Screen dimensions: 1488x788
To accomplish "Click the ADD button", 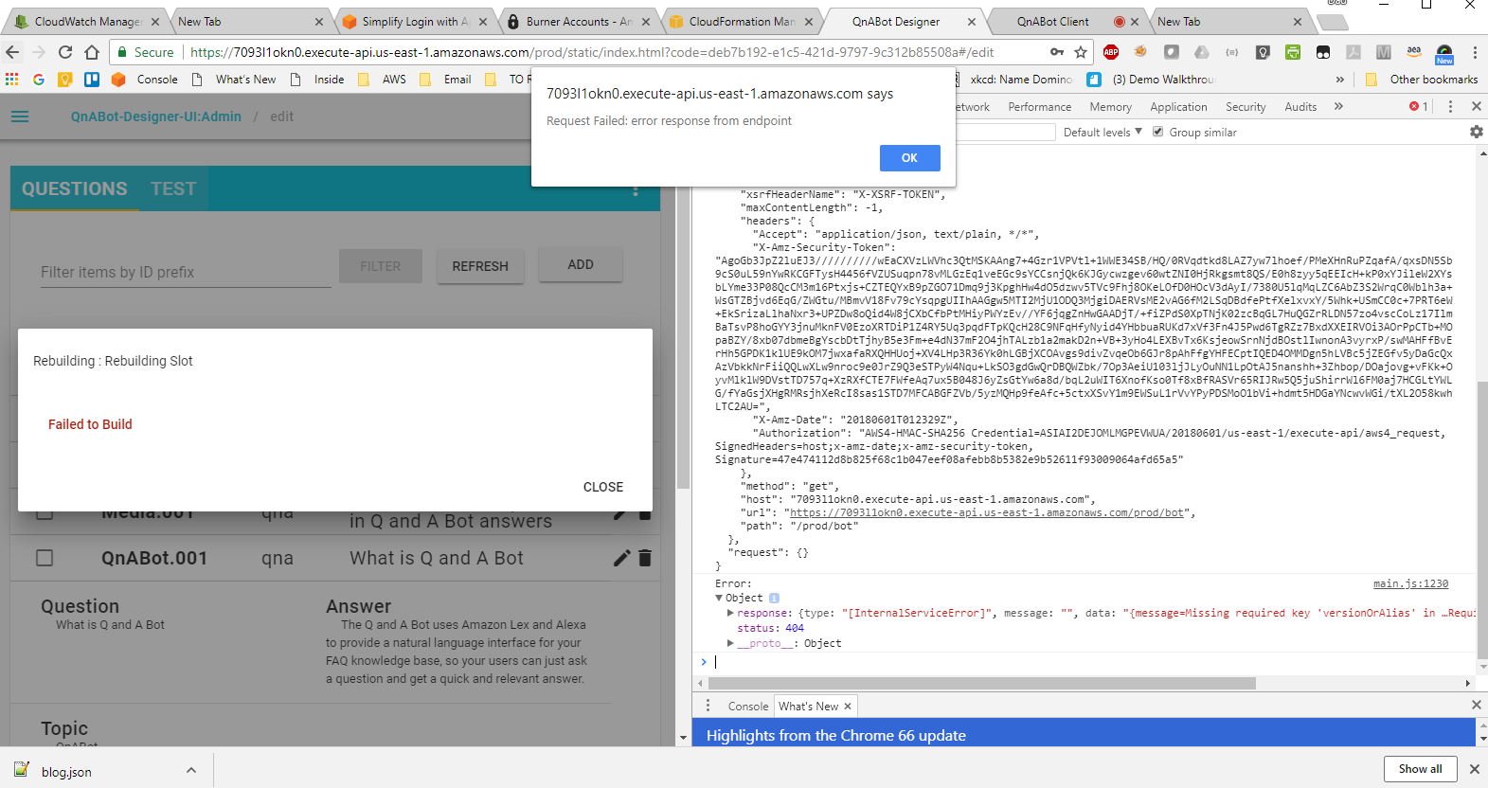I will tap(581, 265).
